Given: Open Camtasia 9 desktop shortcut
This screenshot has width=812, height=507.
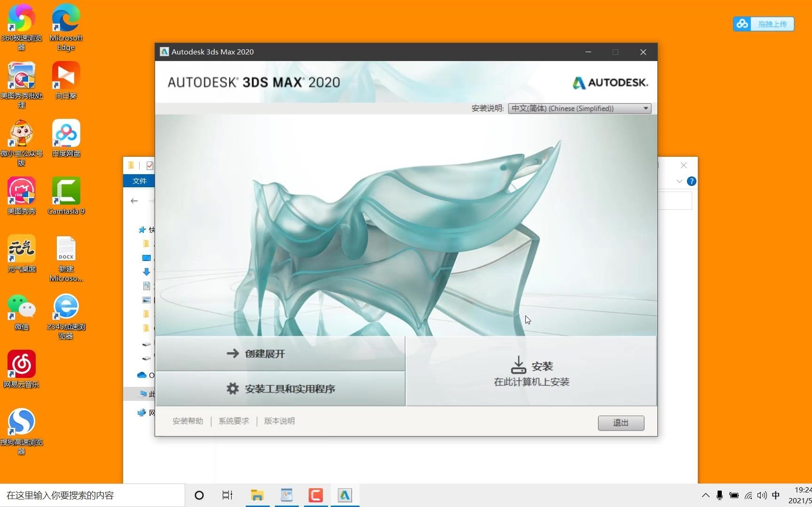Looking at the screenshot, I should [66, 196].
